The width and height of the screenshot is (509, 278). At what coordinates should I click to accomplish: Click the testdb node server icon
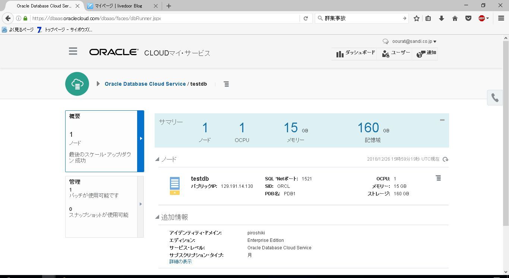pos(175,186)
